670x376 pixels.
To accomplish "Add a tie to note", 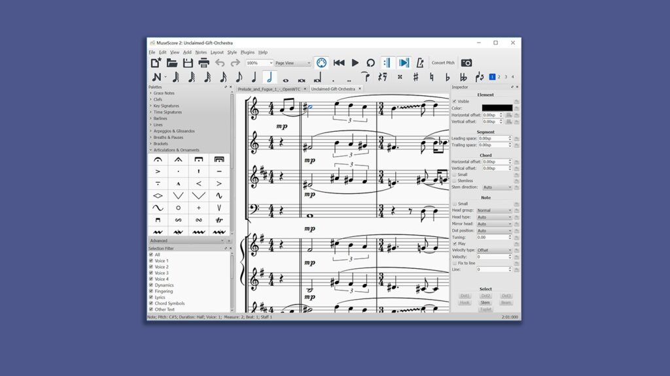I will click(x=365, y=77).
